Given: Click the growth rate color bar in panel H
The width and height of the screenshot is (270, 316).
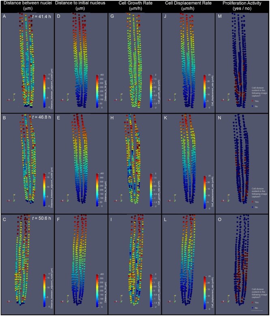Looking at the screenshot, I should [151, 190].
